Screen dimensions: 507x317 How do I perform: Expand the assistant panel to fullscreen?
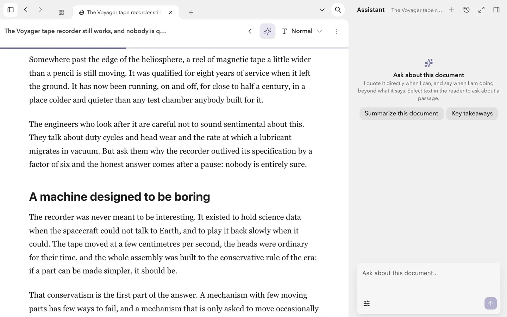[481, 10]
